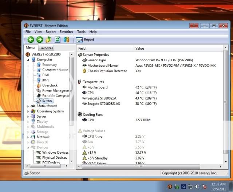Select Power Management in the tree

[x=55, y=91]
